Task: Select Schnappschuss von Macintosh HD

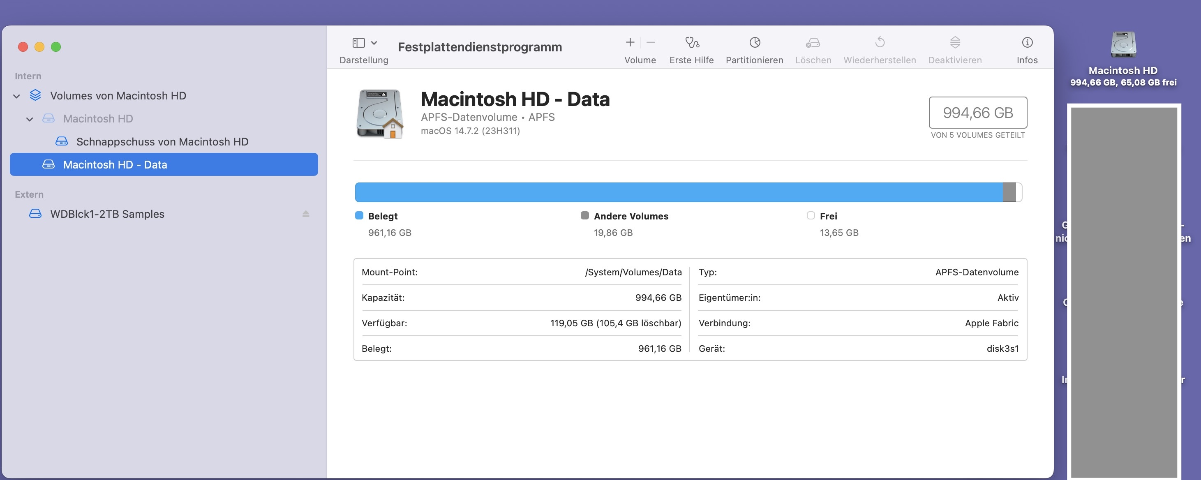Action: [x=162, y=142]
